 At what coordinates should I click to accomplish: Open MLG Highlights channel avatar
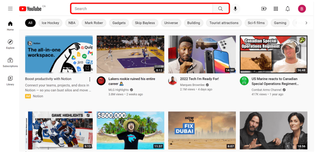[x=101, y=81]
